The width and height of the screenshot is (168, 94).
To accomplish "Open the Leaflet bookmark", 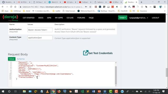I will coord(56,11).
